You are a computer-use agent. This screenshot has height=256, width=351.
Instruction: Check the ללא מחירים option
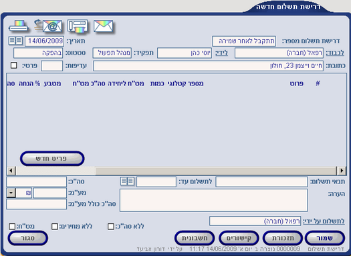[54, 227]
